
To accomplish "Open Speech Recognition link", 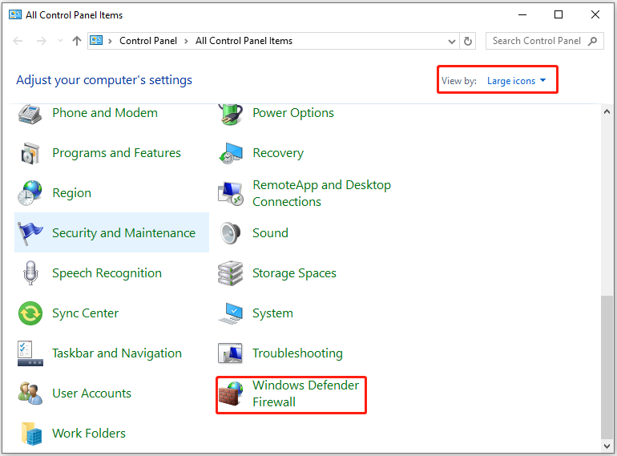I will (107, 273).
